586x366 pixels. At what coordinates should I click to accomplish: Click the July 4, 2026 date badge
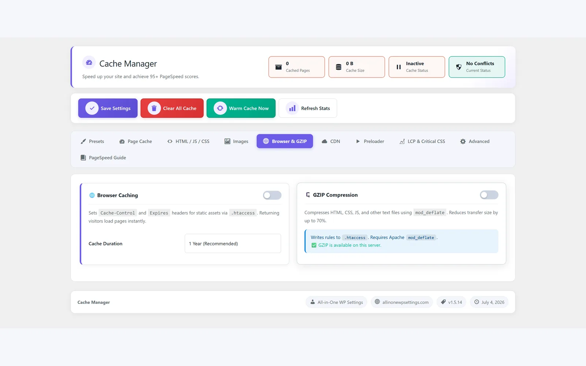coord(489,302)
